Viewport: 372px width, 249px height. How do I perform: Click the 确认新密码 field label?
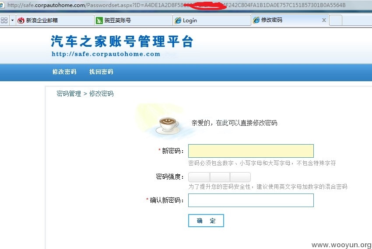pyautogui.click(x=167, y=201)
